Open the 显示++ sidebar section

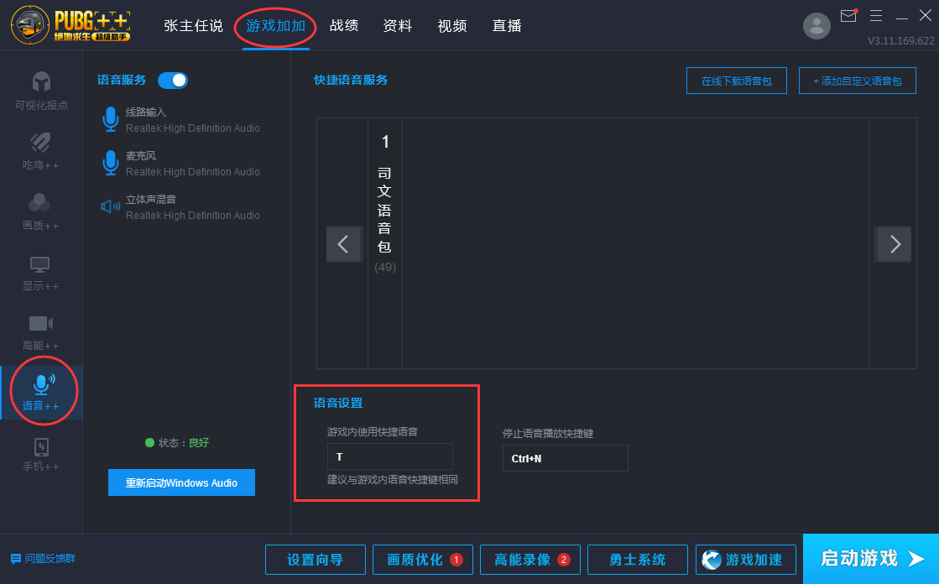coord(41,274)
